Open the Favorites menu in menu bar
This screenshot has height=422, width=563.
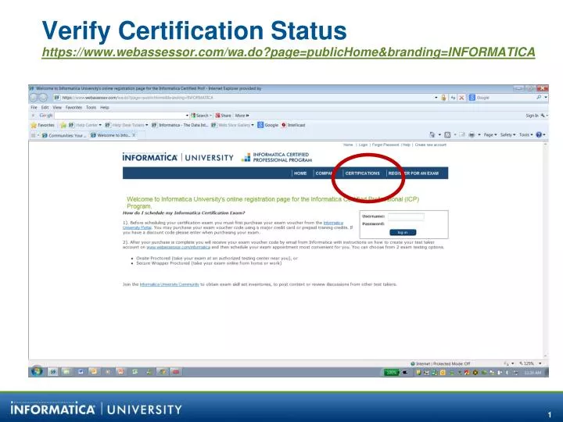(74, 107)
